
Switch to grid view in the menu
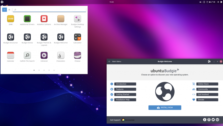coord(4,10)
